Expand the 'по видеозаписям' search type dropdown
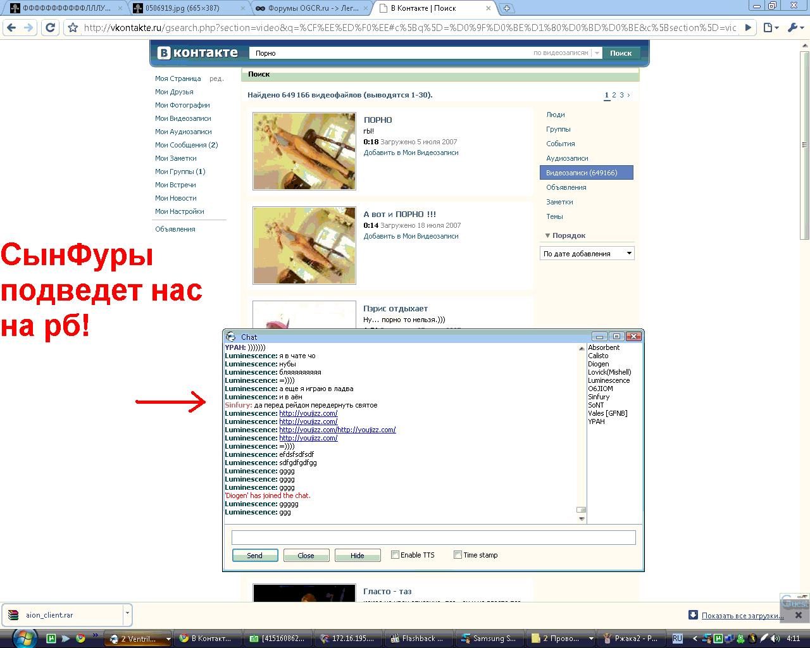The height and width of the screenshot is (648, 810). pyautogui.click(x=596, y=53)
